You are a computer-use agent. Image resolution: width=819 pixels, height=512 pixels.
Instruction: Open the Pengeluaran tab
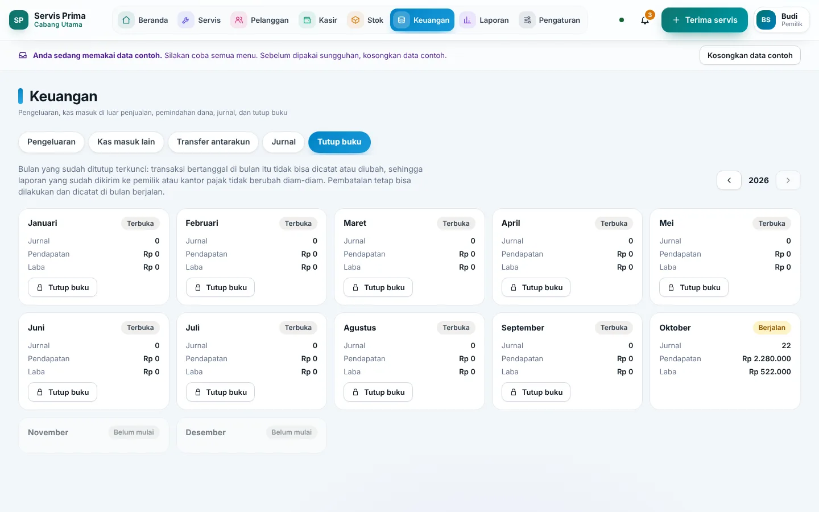pos(51,142)
